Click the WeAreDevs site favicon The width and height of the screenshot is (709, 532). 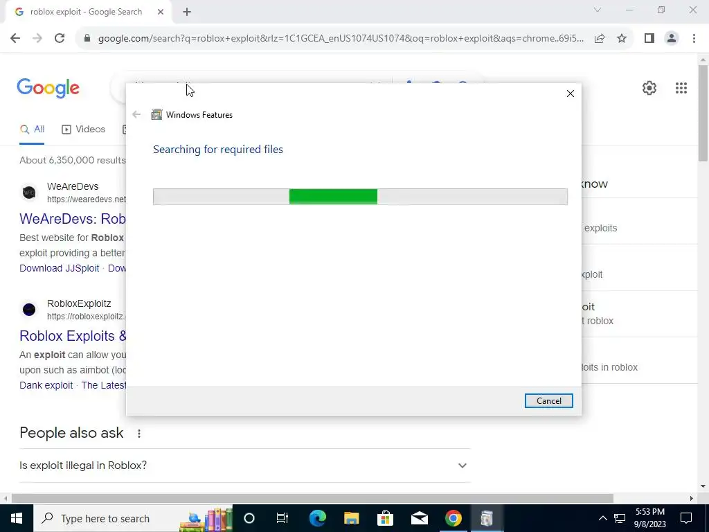(29, 193)
